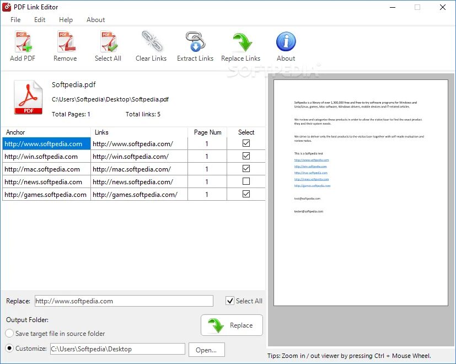Click http://games.softpedia.com link in PDF preview
Viewport: 456px width, 364px height.
(x=312, y=185)
